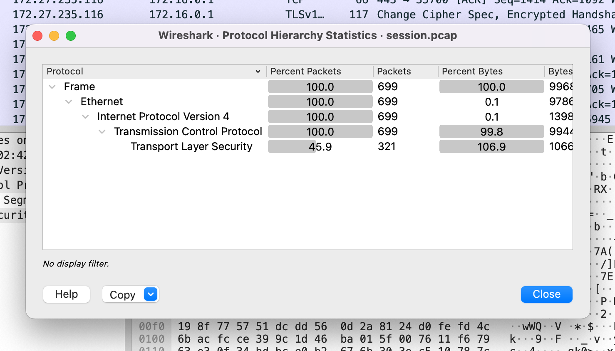Collapse the Ethernet tree row
The image size is (615, 351).
click(69, 101)
